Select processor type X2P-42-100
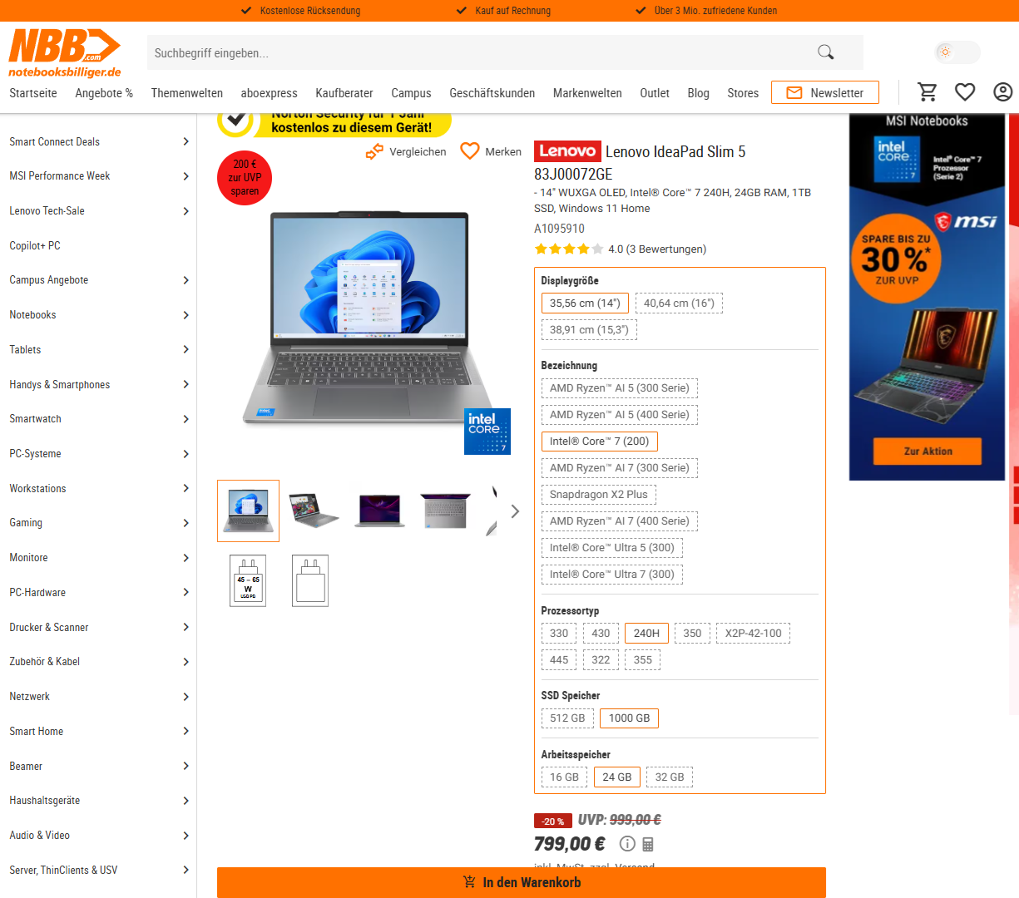1019x898 pixels. coord(753,633)
